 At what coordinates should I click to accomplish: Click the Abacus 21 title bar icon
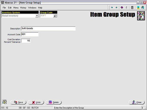point(3,3)
